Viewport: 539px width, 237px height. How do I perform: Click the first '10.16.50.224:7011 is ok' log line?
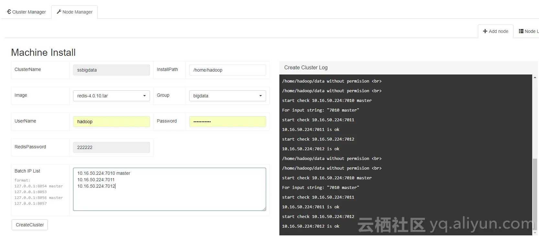310,130
